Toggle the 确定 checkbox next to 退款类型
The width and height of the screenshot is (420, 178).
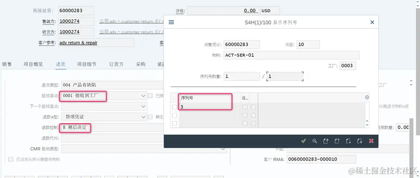click(150, 117)
